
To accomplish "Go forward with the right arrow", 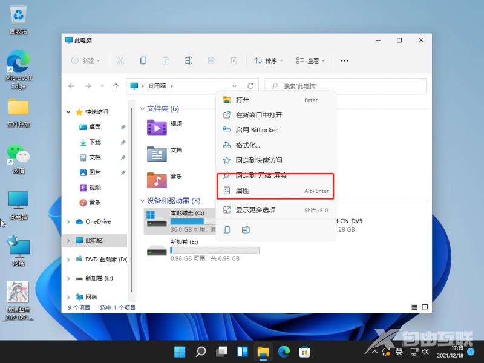I will pyautogui.click(x=88, y=86).
